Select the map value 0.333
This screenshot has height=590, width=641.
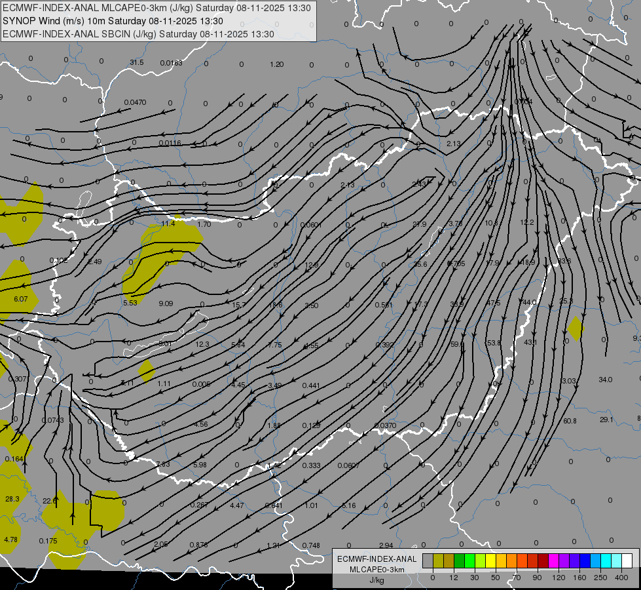coord(312,465)
